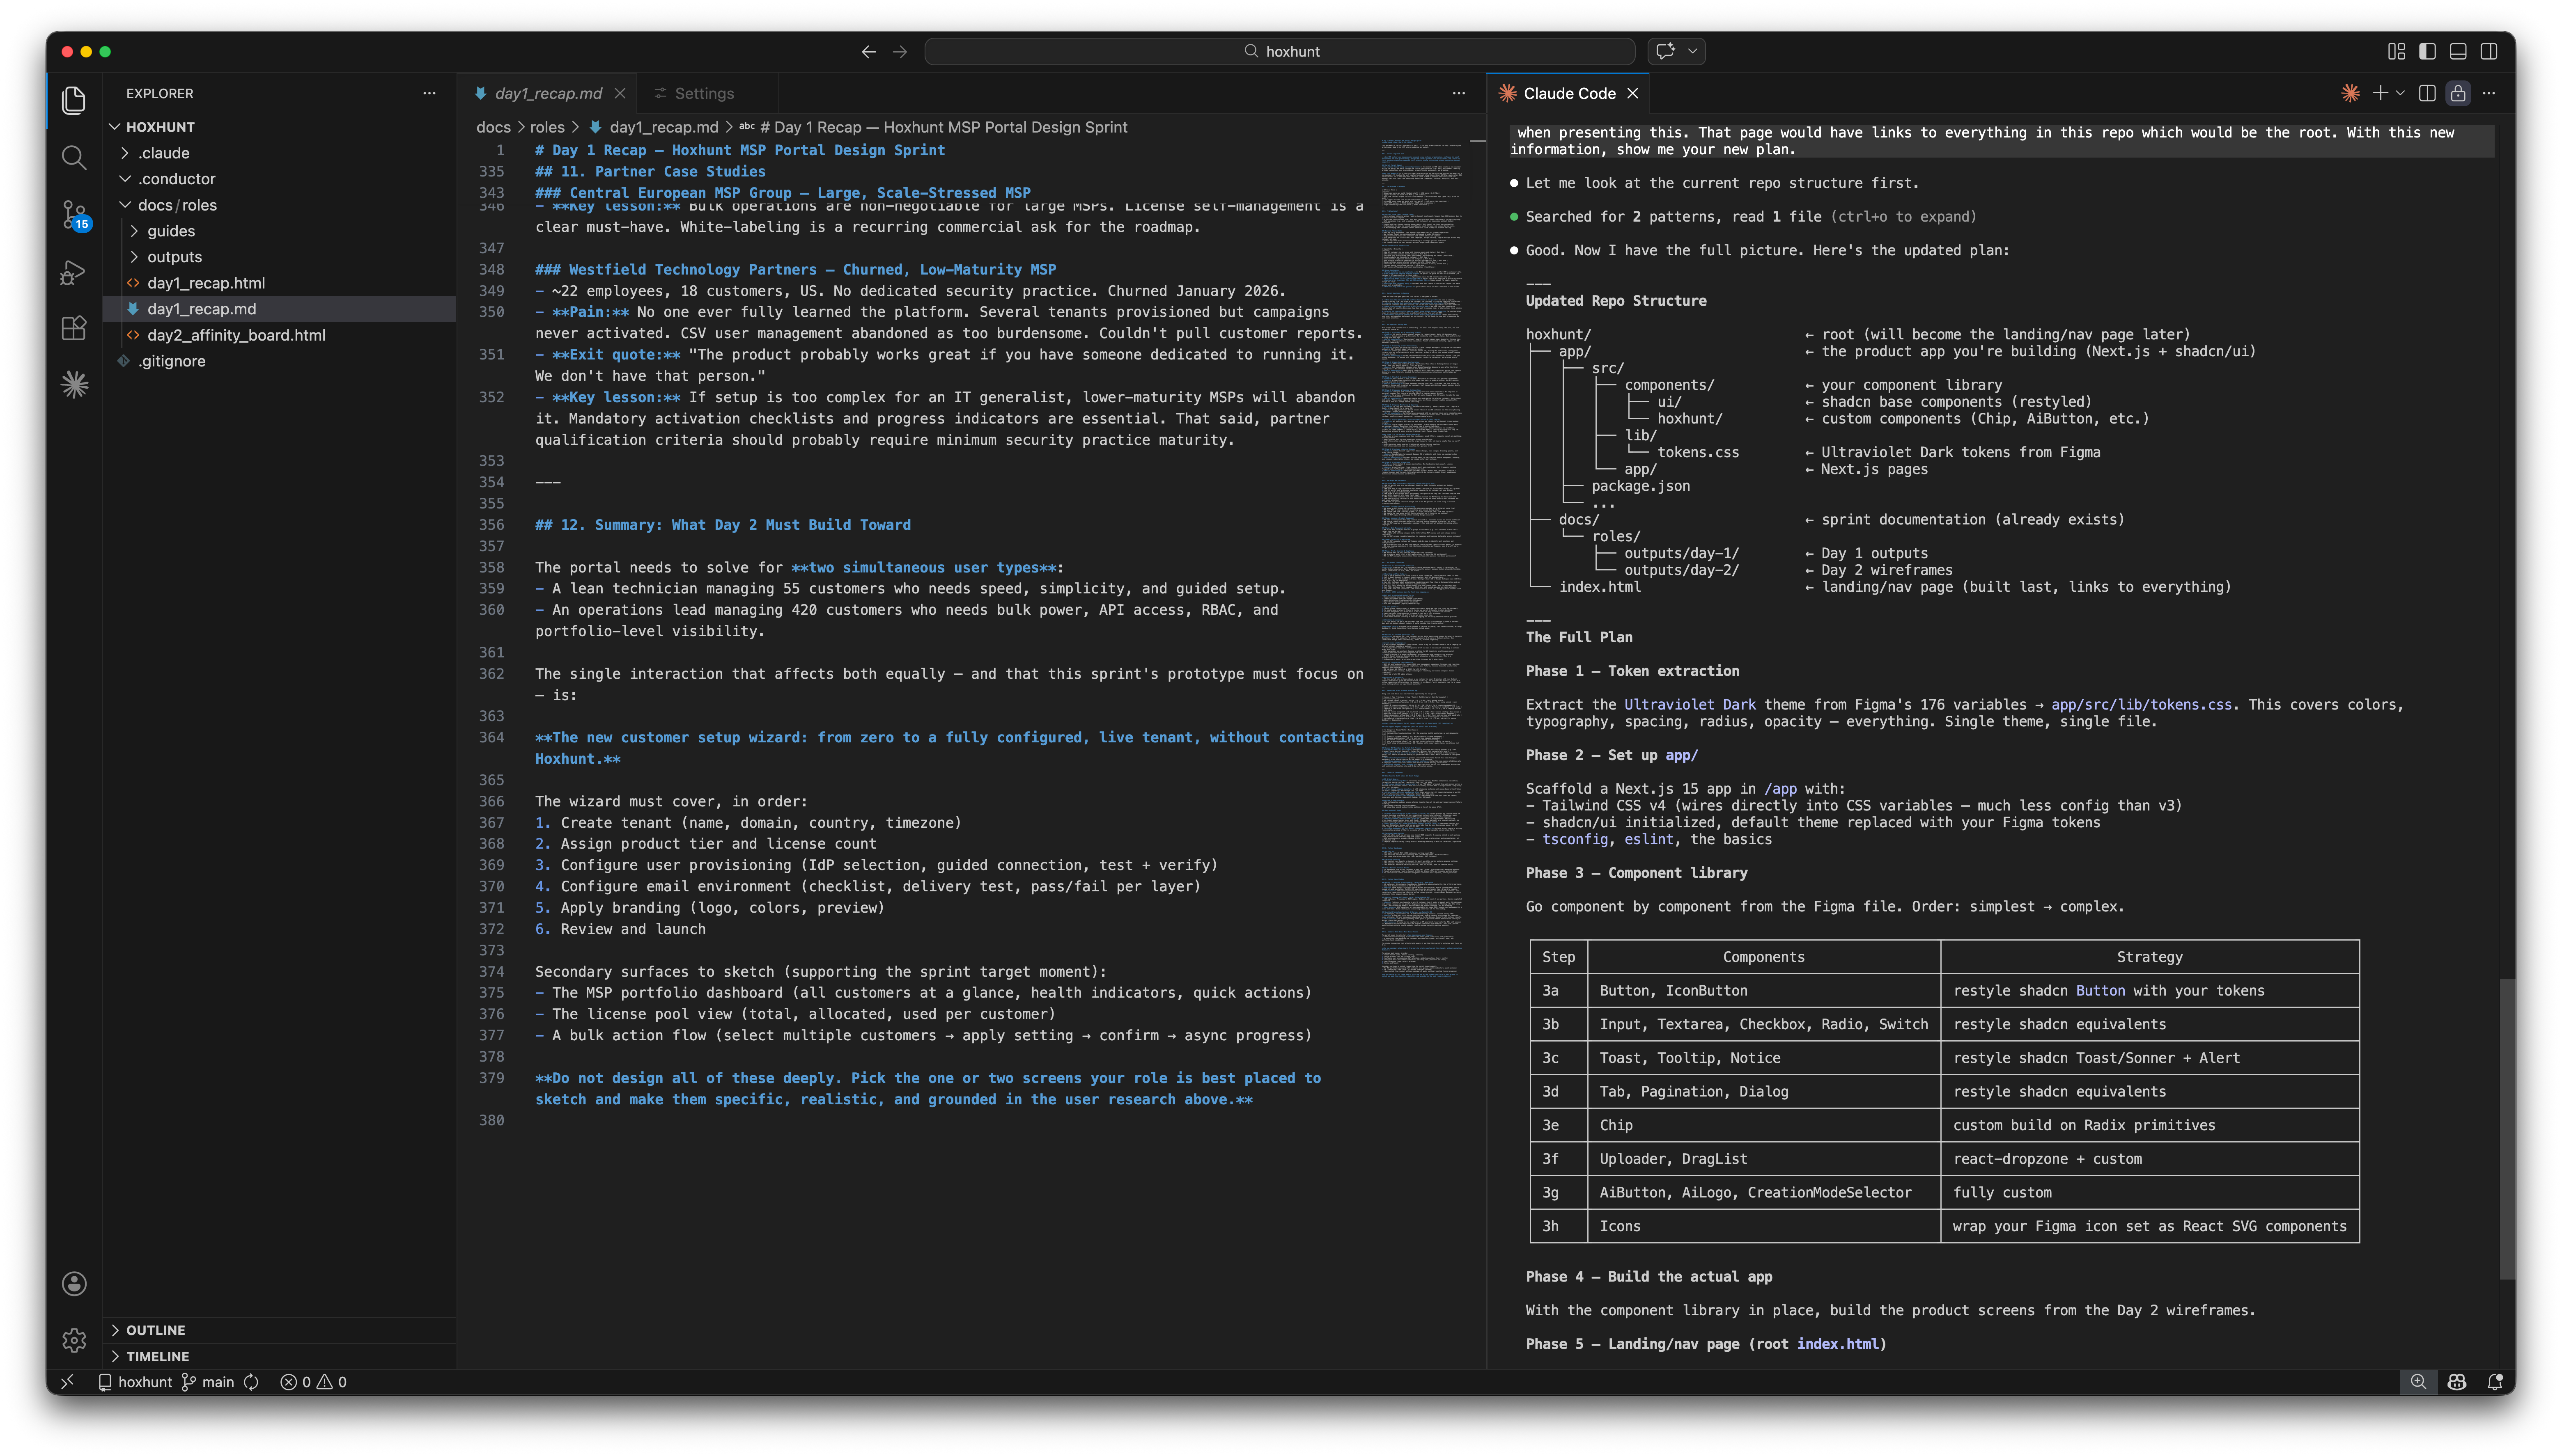Image resolution: width=2562 pixels, height=1456 pixels.
Task: Open the Extensions view
Action: tap(73, 328)
